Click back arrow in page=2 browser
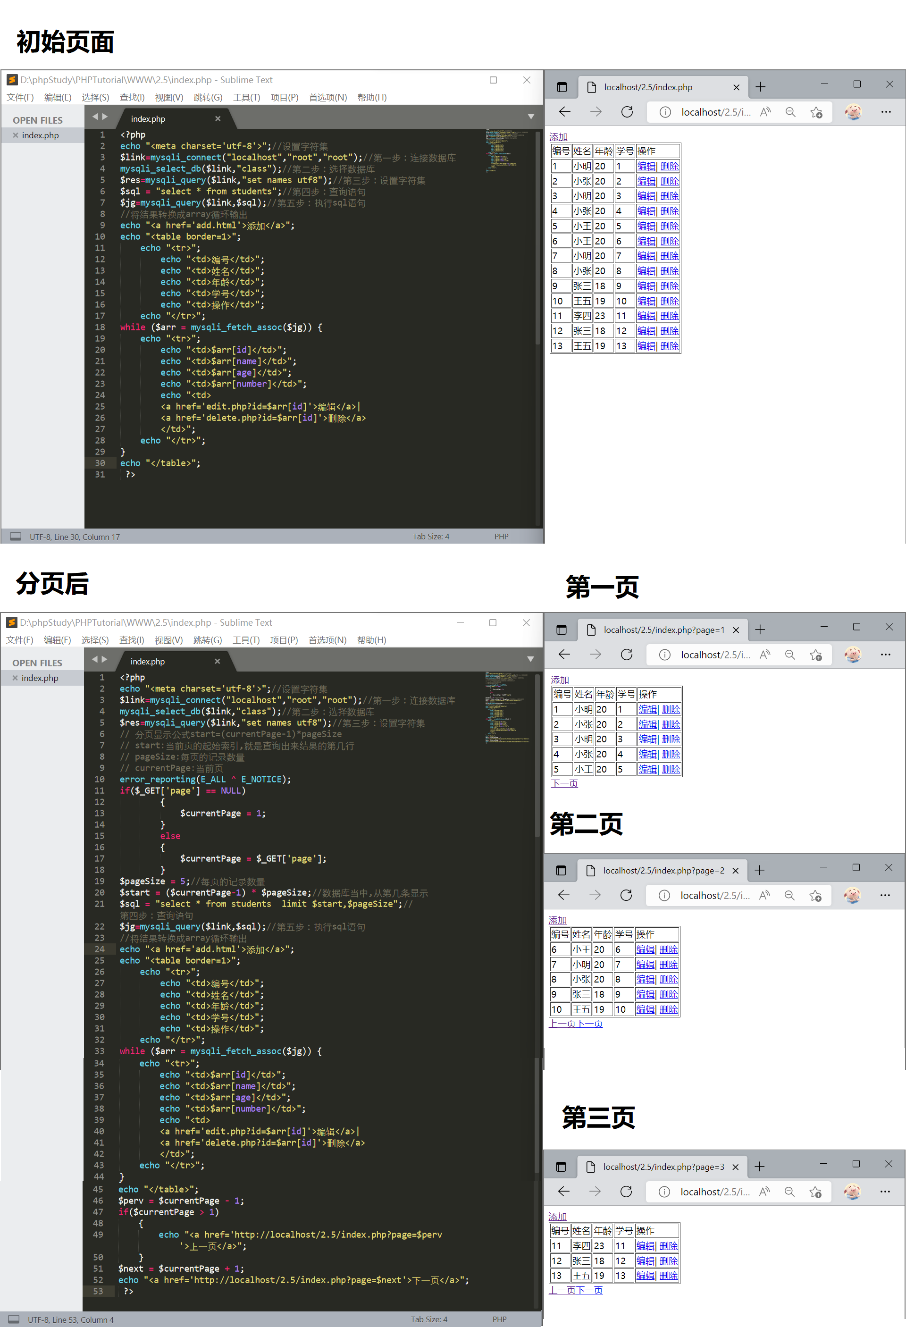The width and height of the screenshot is (906, 1327). [564, 895]
